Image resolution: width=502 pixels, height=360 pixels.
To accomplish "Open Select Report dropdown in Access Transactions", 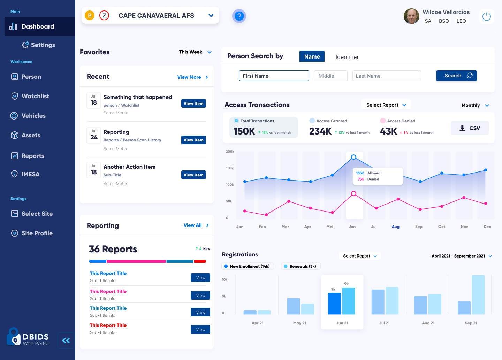I will [x=386, y=105].
